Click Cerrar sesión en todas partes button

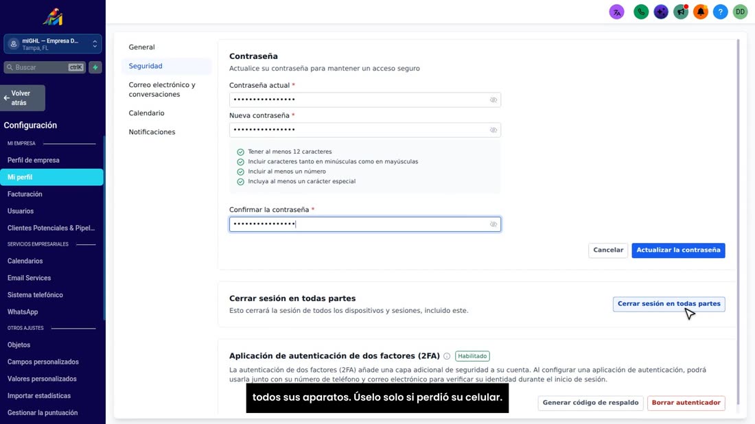[x=669, y=304]
